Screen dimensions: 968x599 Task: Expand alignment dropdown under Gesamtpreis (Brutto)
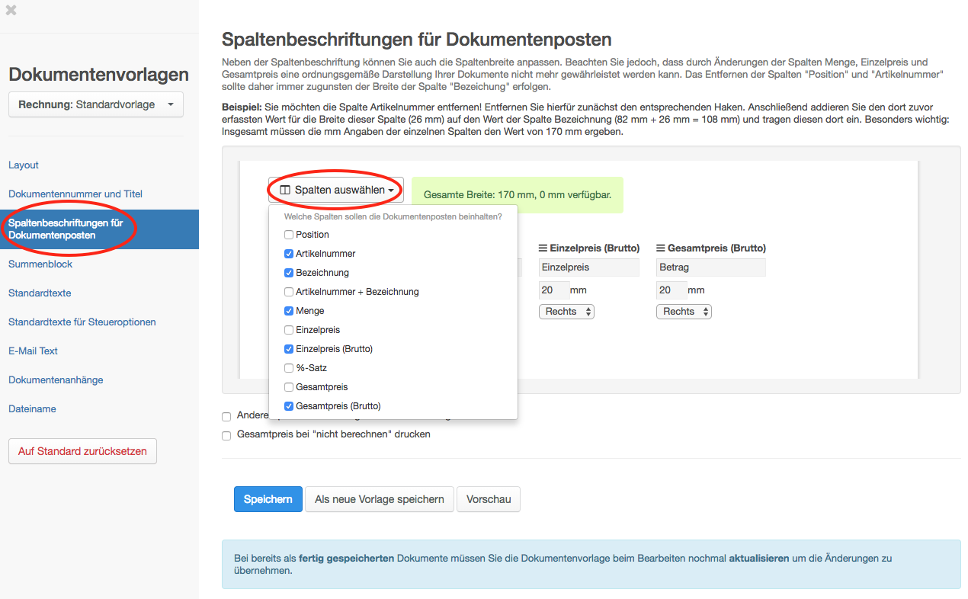click(x=684, y=312)
